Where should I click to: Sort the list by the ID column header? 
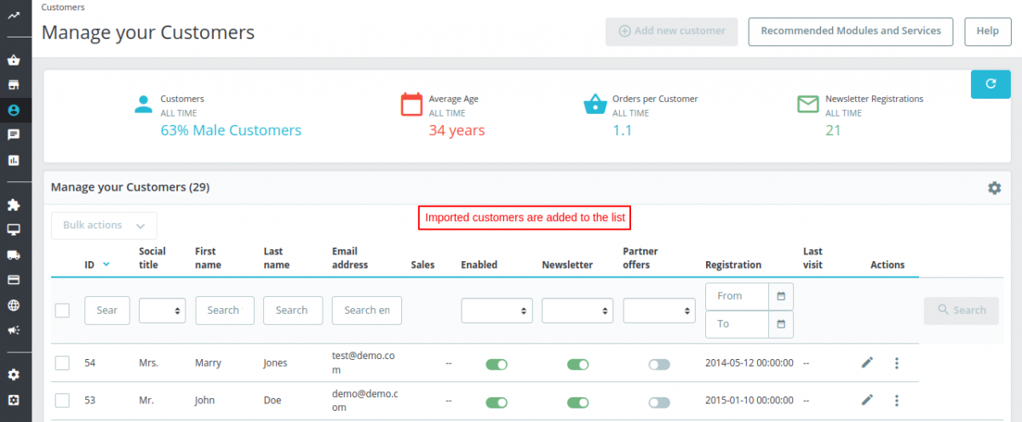tap(90, 265)
